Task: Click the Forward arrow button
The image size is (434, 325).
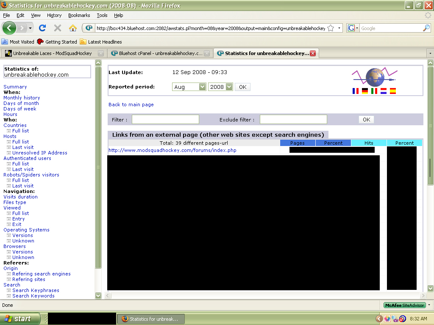Action: (x=22, y=28)
